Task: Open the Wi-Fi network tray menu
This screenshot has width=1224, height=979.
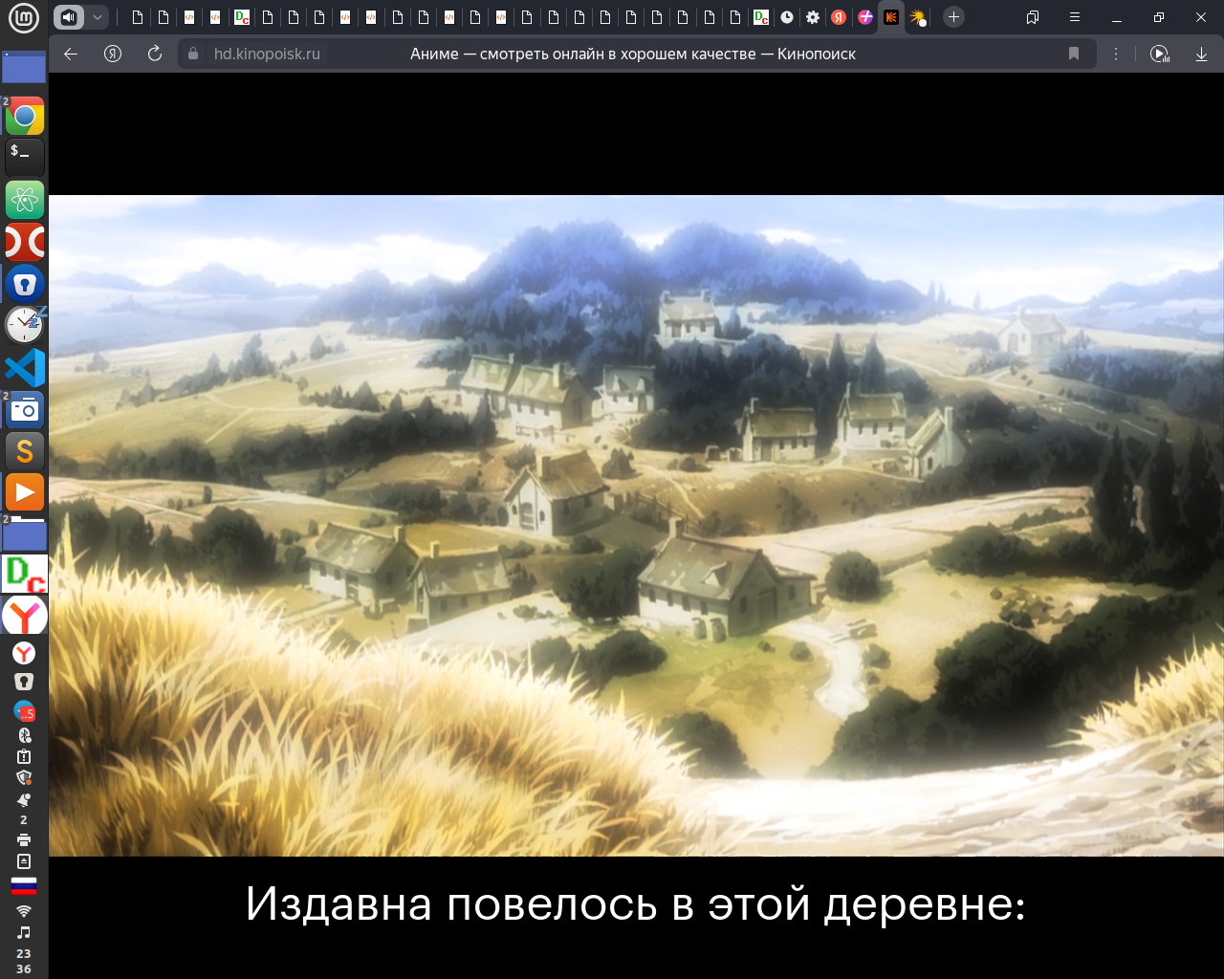Action: click(x=24, y=911)
